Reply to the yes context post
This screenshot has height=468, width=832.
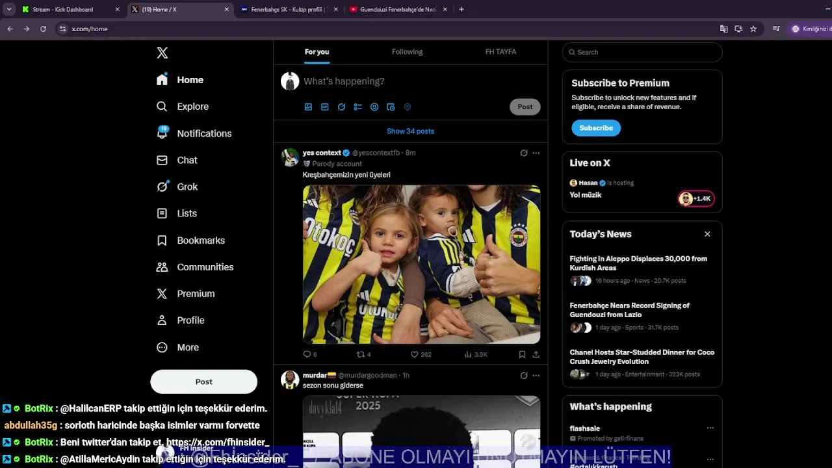pyautogui.click(x=310, y=354)
